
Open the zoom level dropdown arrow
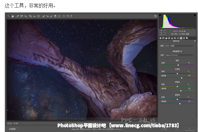point(21,123)
